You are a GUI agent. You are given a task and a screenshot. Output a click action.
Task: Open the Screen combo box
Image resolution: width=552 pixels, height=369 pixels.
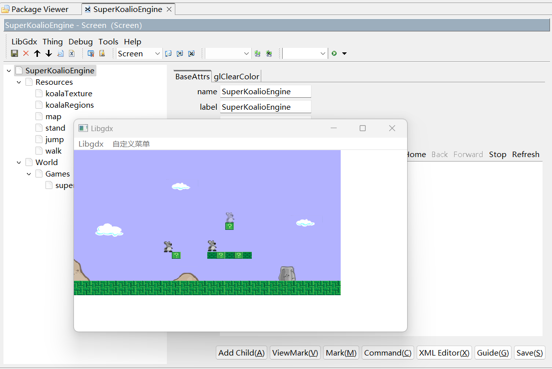click(x=139, y=53)
